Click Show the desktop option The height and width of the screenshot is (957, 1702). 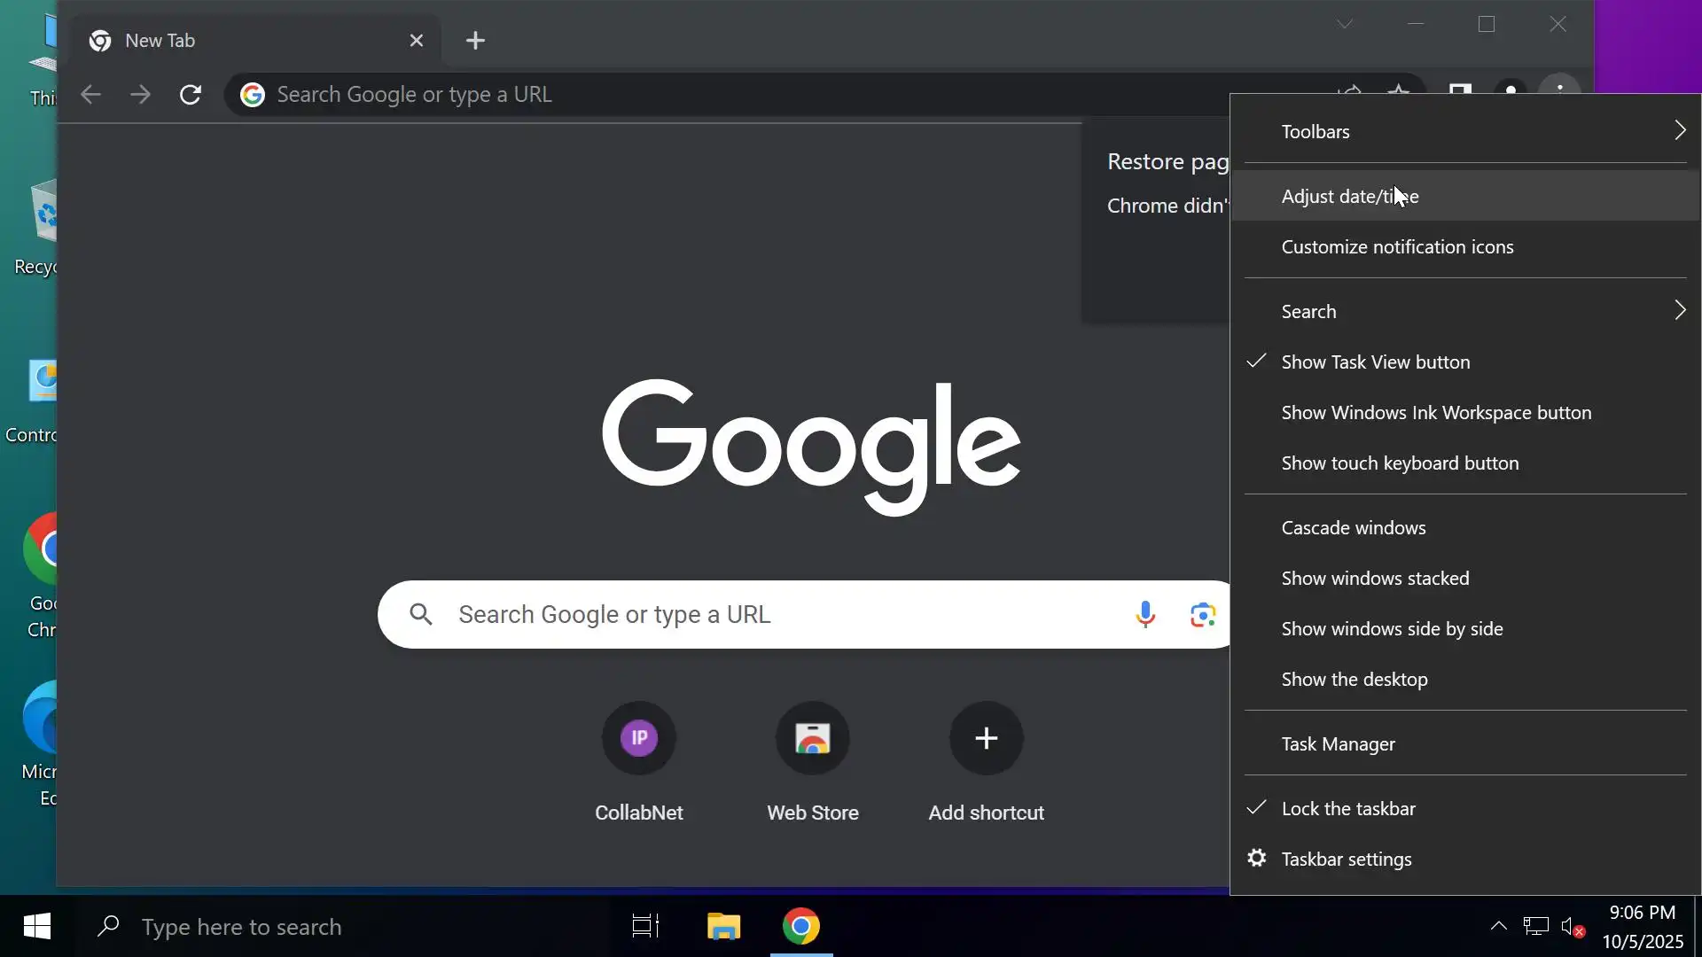1354,680
